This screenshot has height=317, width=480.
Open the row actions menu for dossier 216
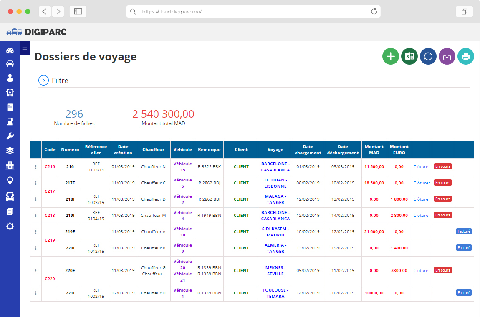tap(35, 166)
